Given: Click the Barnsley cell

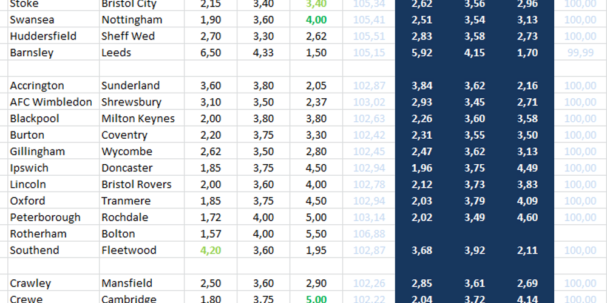Looking at the screenshot, I should 53,53.
